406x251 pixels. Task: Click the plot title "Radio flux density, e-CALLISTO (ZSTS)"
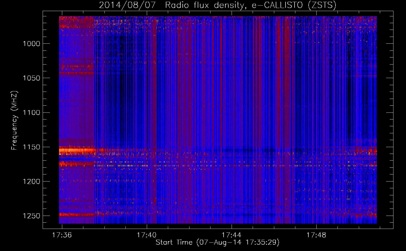(x=251, y=5)
